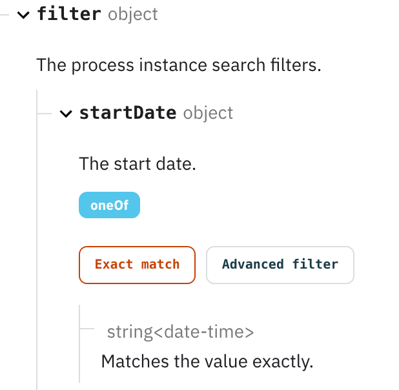The image size is (399, 390).
Task: Collapse the filter object chevron
Action: pyautogui.click(x=25, y=15)
